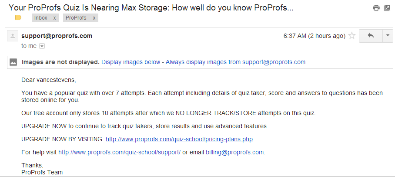Click the email subject line heading
Image resolution: width=395 pixels, height=177 pixels.
click(x=151, y=7)
